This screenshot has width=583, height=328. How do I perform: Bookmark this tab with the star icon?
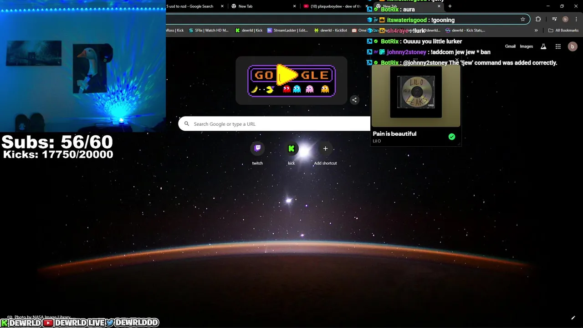523,19
